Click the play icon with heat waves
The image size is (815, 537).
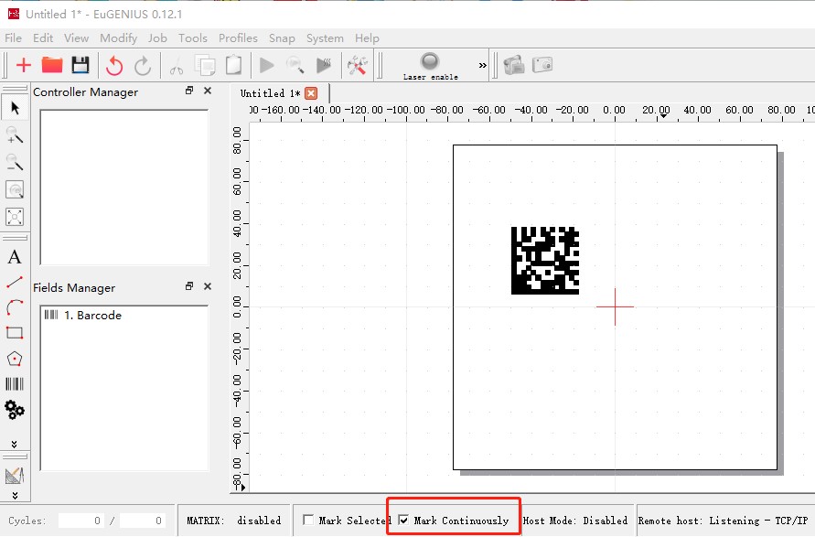324,66
